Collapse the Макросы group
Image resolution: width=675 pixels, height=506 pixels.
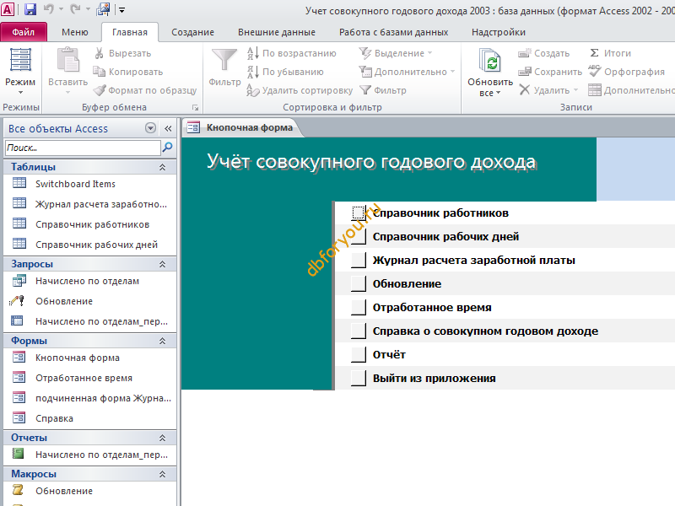162,474
